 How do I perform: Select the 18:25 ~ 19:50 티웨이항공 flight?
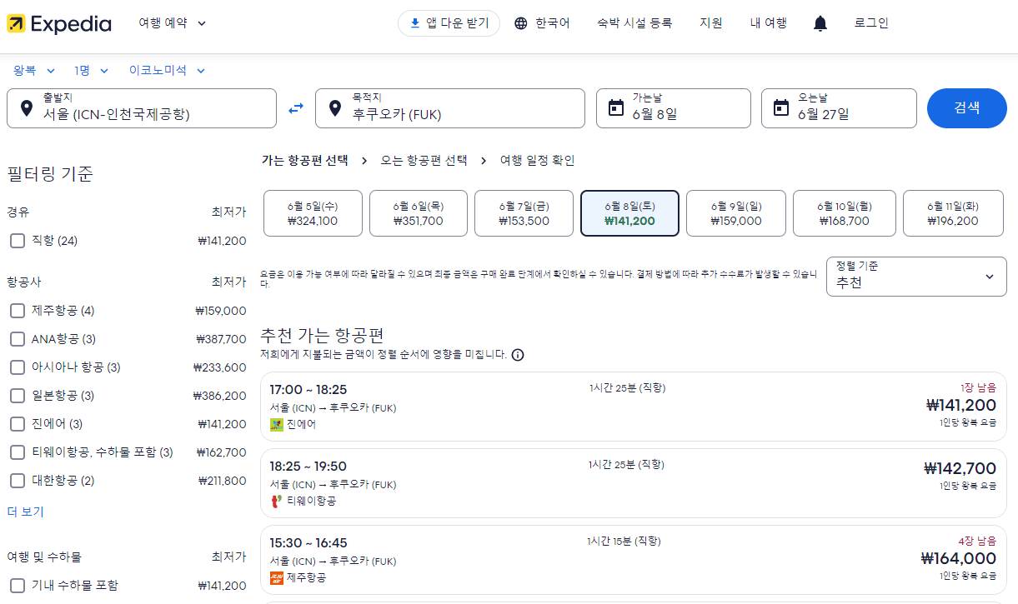pos(634,483)
